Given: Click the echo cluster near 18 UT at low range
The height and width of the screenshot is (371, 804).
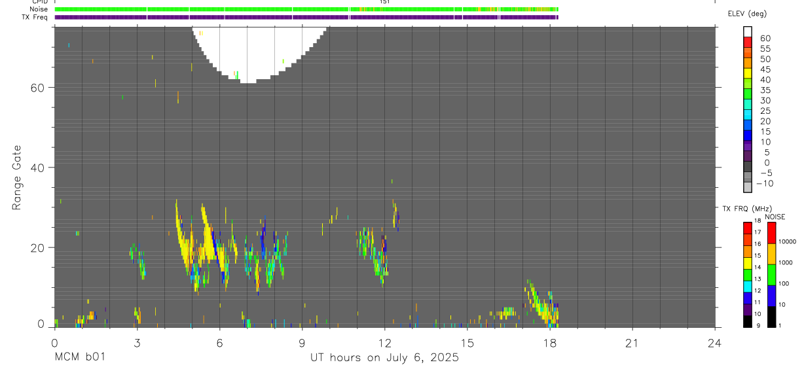Looking at the screenshot, I should click(543, 306).
